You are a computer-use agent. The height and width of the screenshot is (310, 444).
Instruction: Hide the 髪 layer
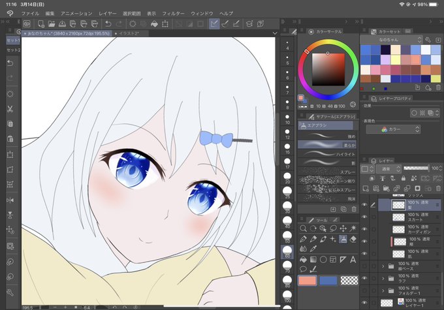(x=364, y=204)
